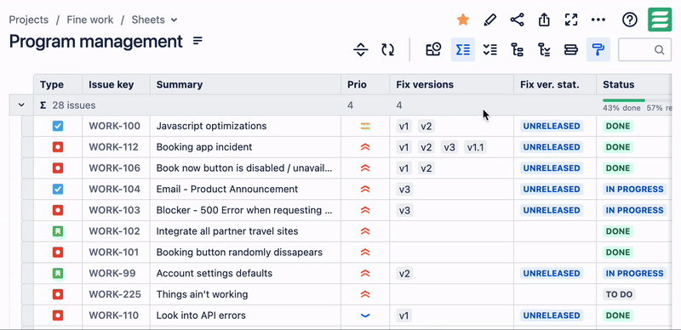Click the UNRELEASED badge for WORK-100
This screenshot has width=681, height=330.
[x=552, y=126]
